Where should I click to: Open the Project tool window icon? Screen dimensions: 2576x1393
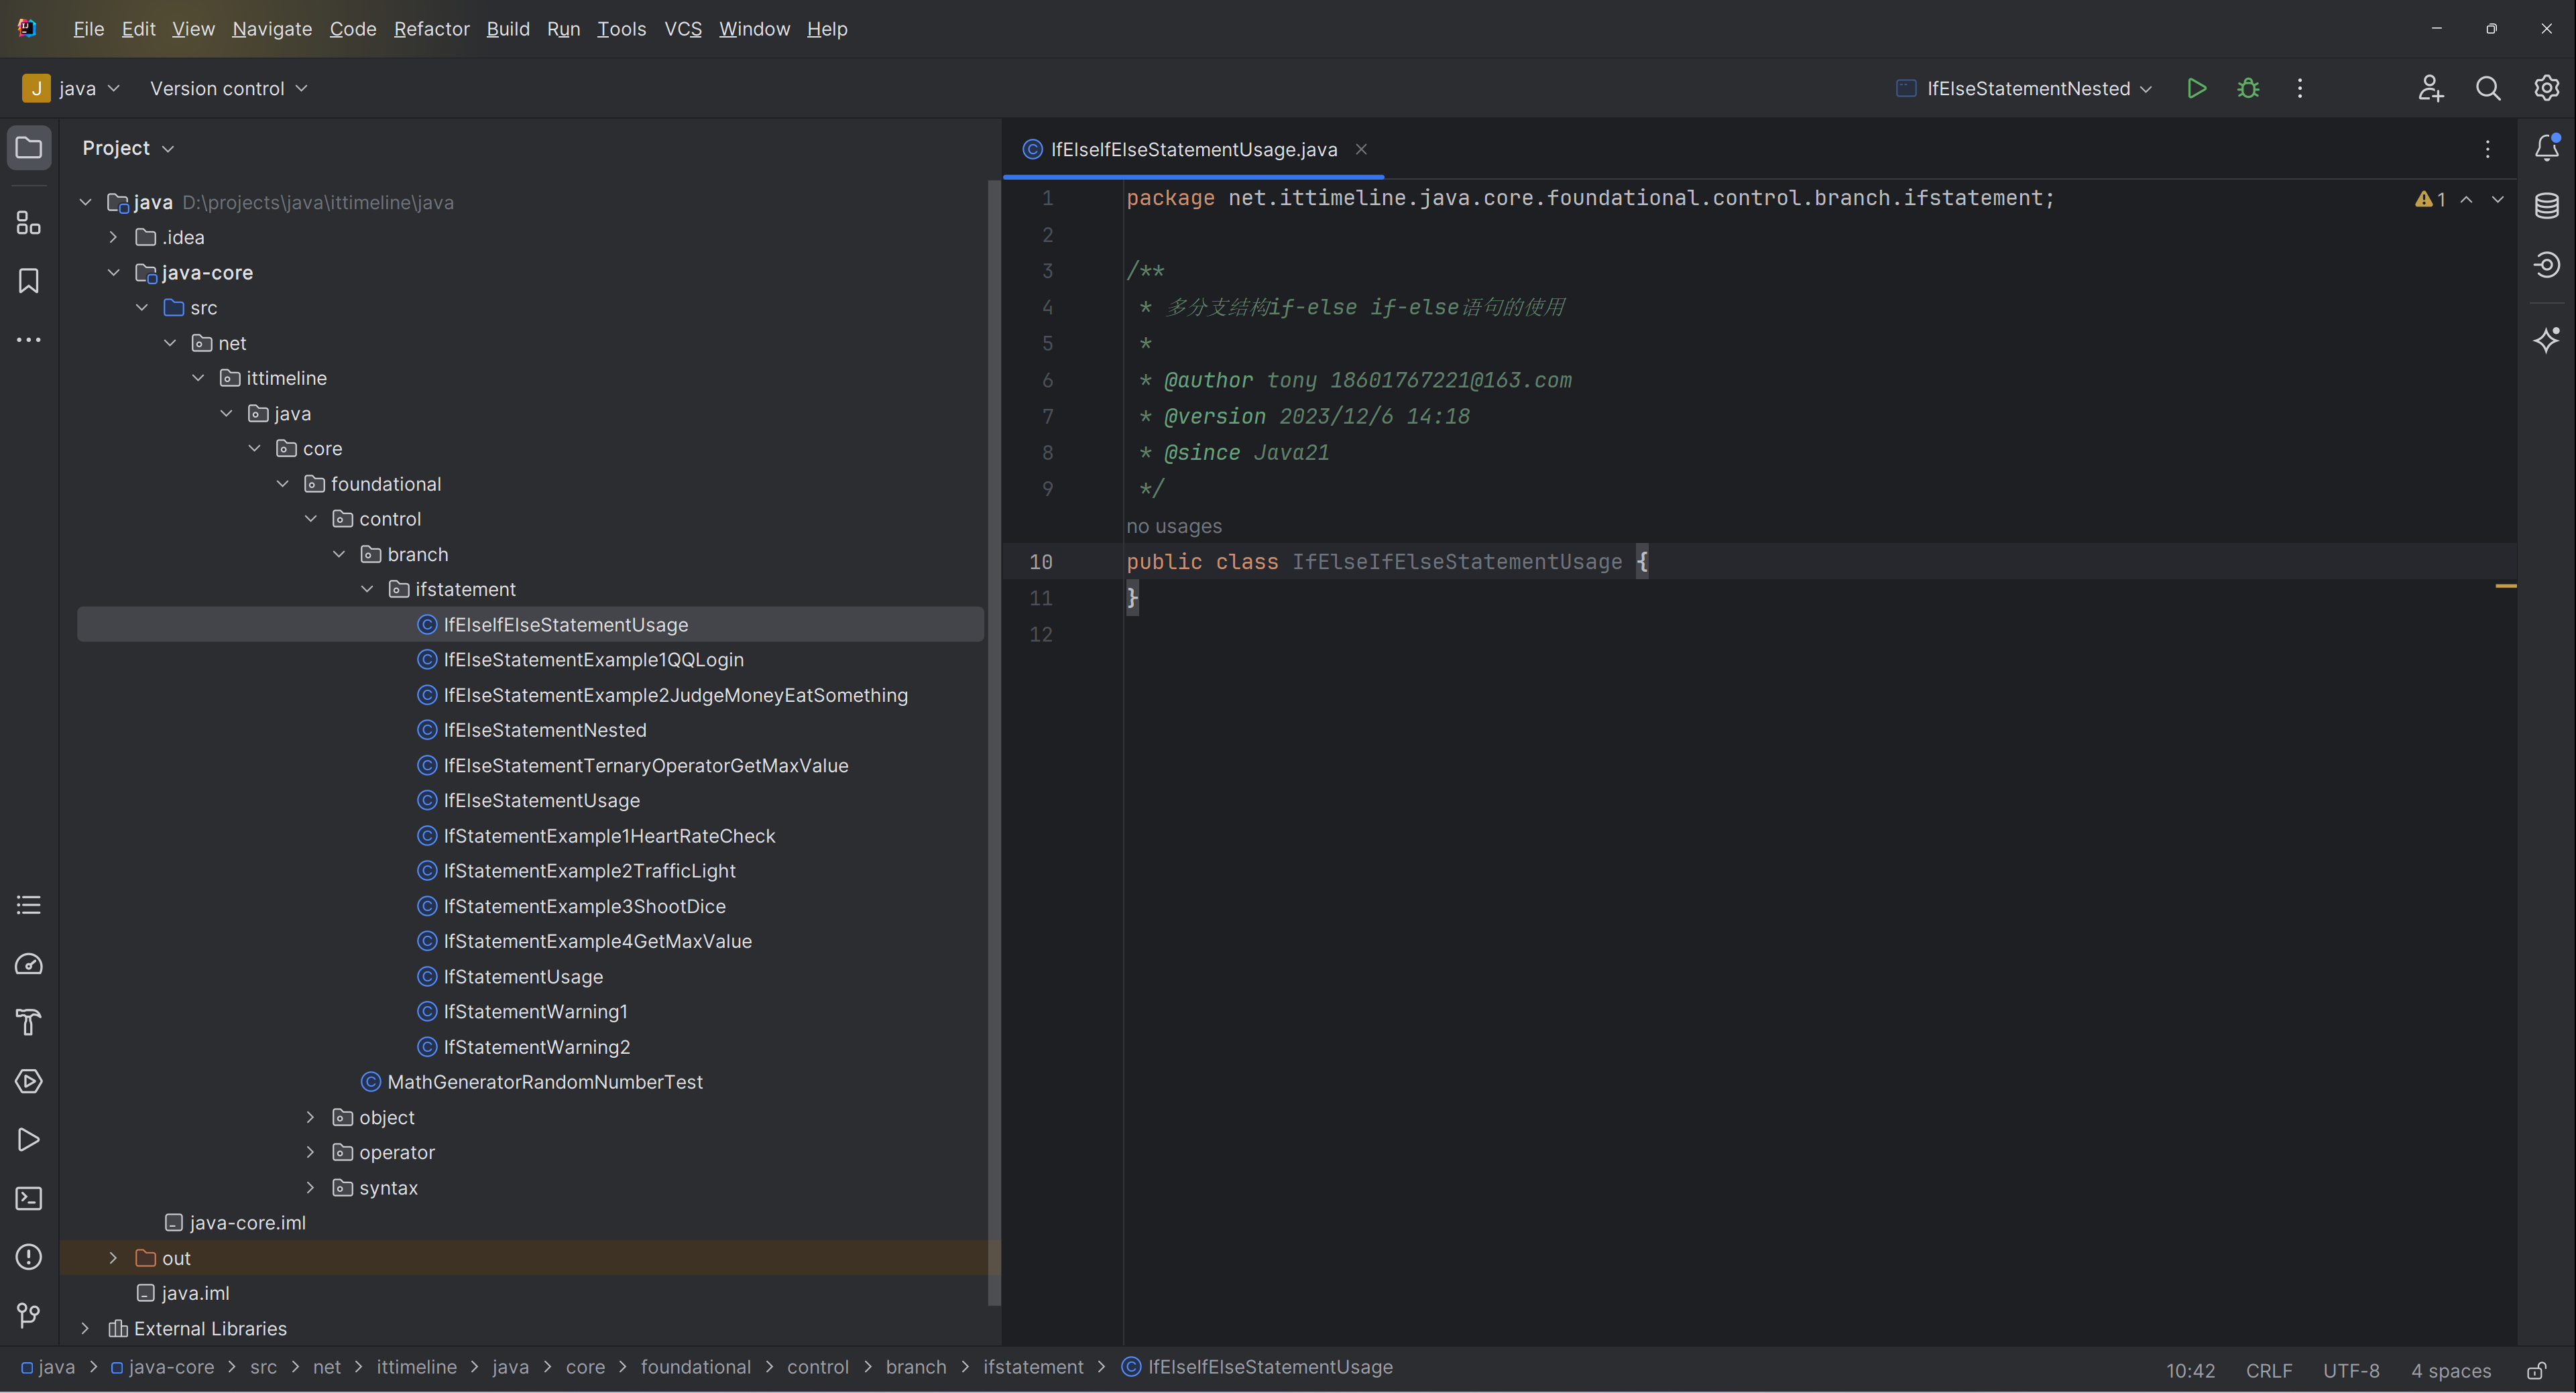point(29,148)
